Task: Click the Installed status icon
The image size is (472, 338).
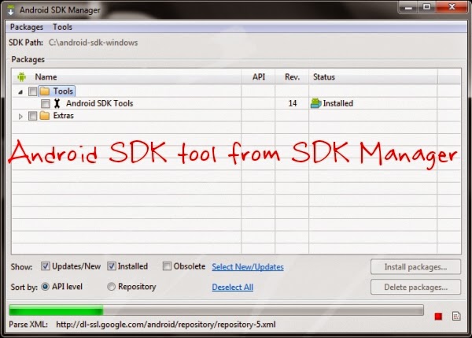Action: pos(315,103)
